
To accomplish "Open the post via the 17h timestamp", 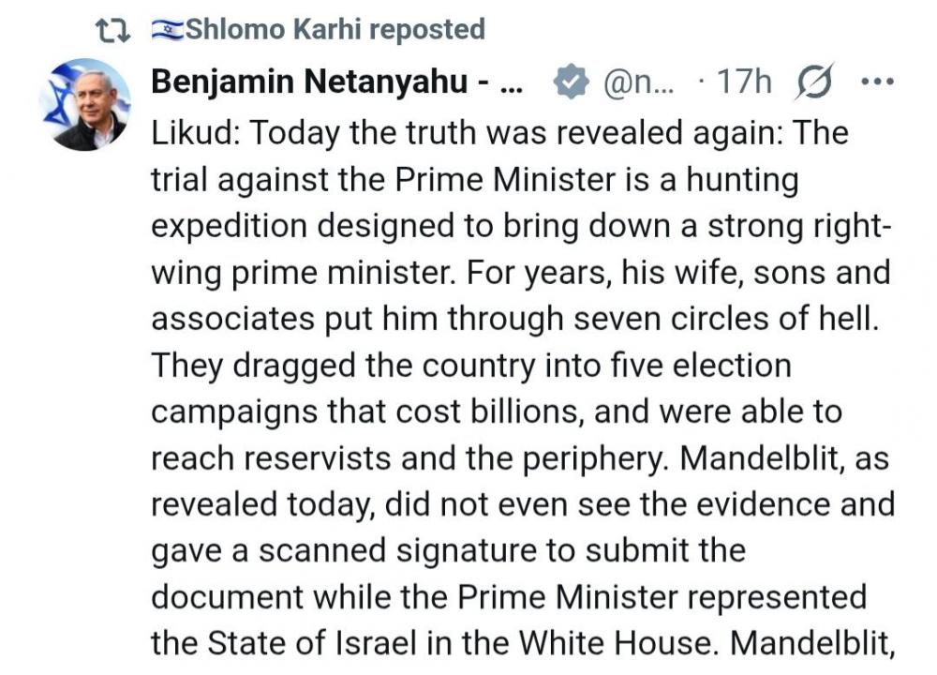I will click(x=745, y=82).
